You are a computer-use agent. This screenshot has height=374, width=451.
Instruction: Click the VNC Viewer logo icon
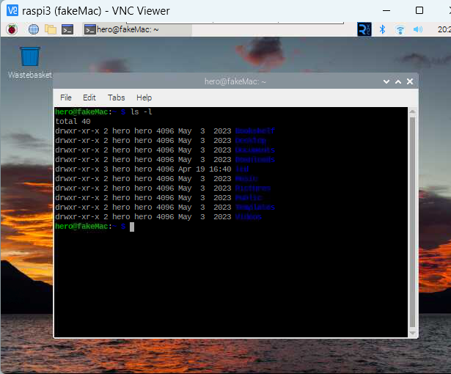(x=12, y=10)
